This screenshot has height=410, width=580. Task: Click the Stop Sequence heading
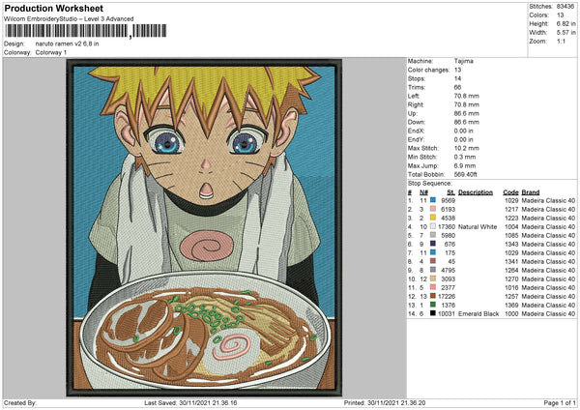[x=430, y=183]
